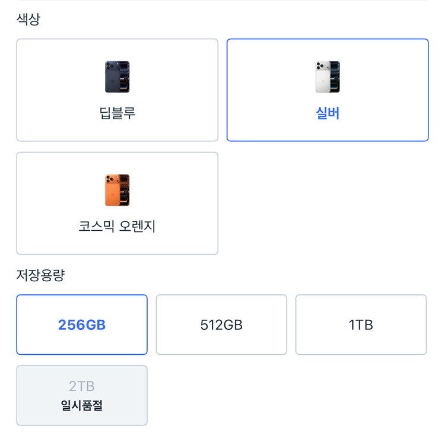
Task: Click the 색상 section heading
Action: point(28,19)
